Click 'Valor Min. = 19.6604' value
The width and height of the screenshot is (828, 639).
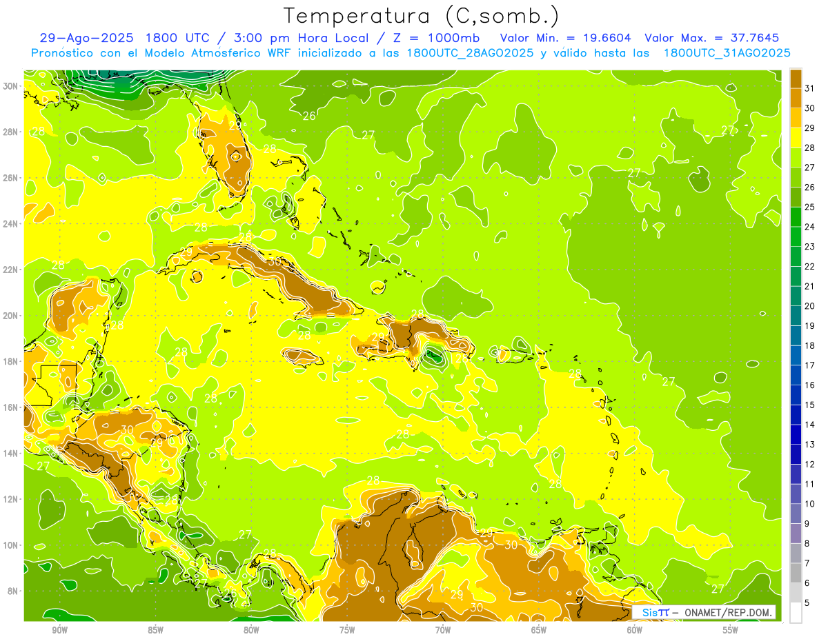point(565,38)
